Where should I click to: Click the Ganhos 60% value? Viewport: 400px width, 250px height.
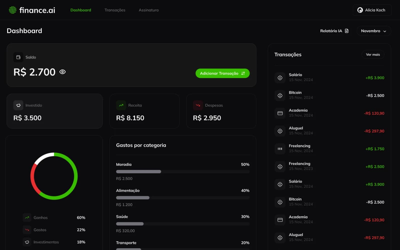coord(81,217)
